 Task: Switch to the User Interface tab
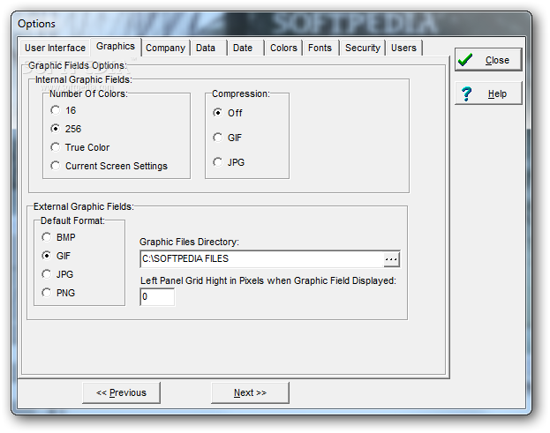coord(55,48)
